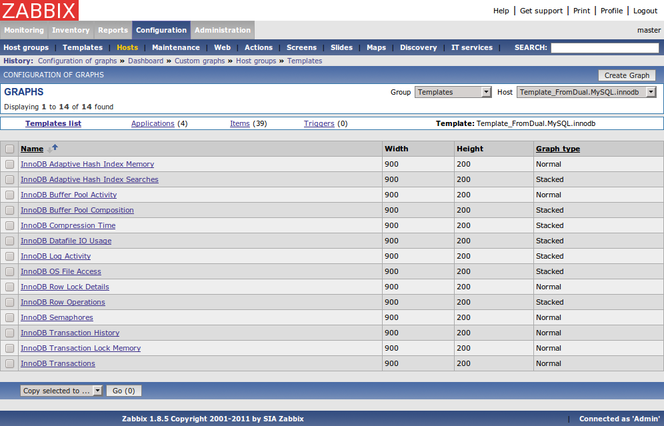Check box for InnoDB Transaction Lock Memory
This screenshot has height=426, width=664.
coord(10,349)
